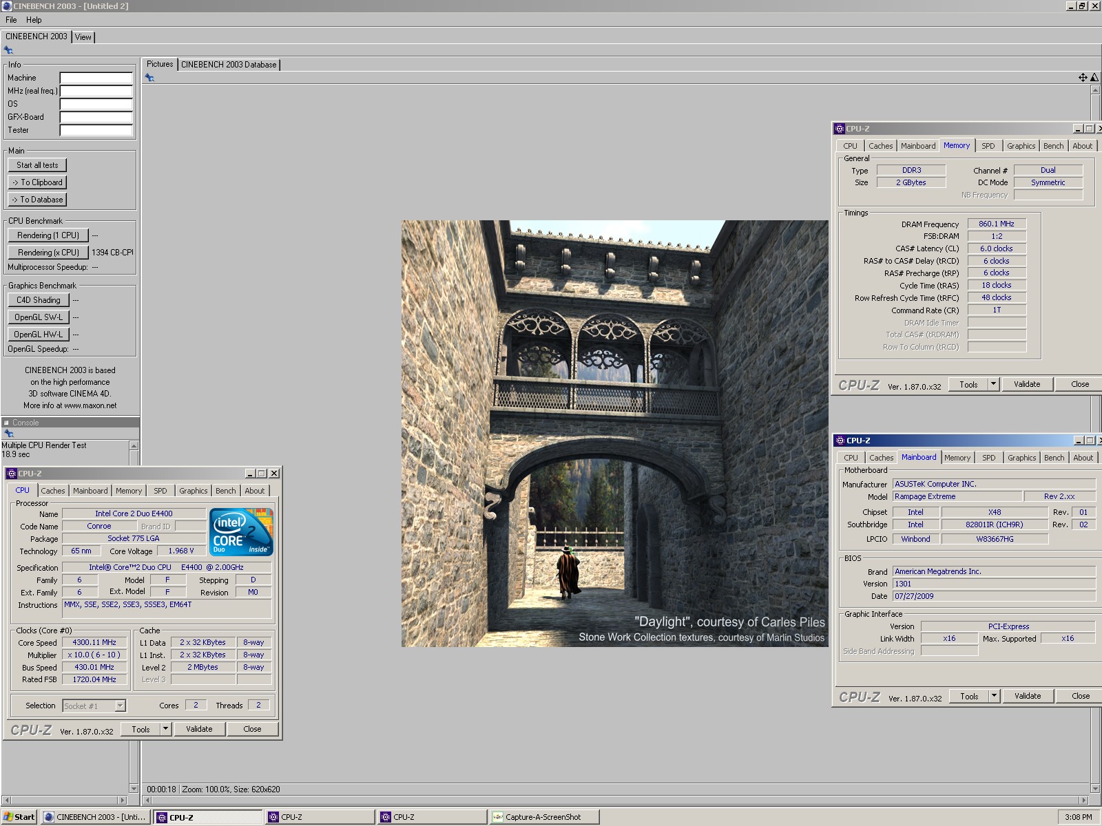Click the status text Zoom: 100.0%, Size: 620x620
The image size is (1102, 826).
pyautogui.click(x=231, y=790)
